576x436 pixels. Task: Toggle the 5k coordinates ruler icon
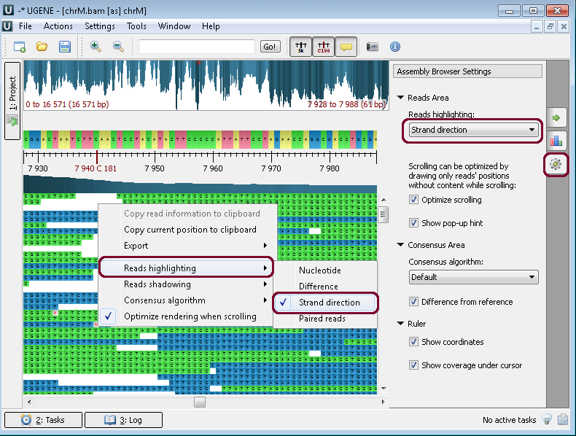click(x=301, y=47)
